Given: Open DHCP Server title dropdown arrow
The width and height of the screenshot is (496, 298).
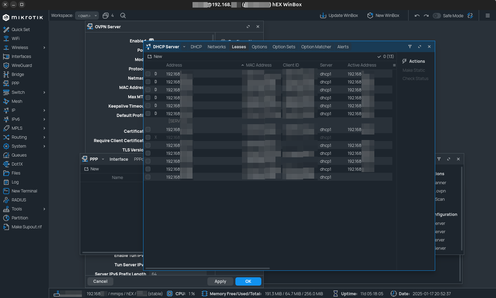Looking at the screenshot, I should click(x=184, y=47).
